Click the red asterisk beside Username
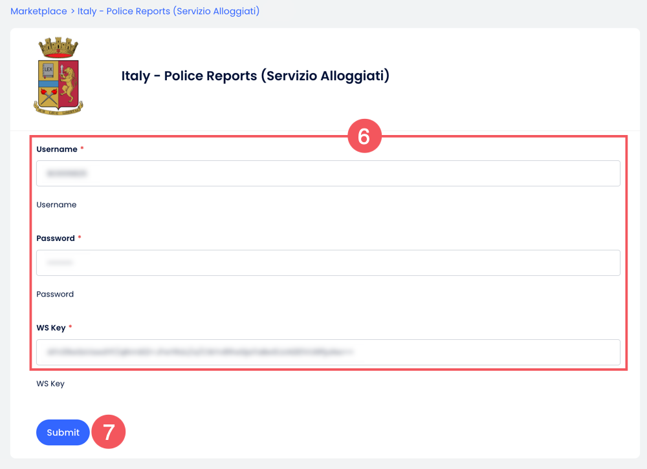Image resolution: width=647 pixels, height=469 pixels. pos(82,149)
